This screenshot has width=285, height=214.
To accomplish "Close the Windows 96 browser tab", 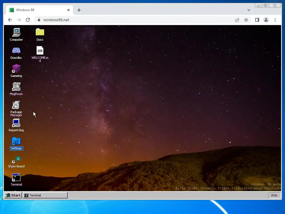I will point(68,10).
